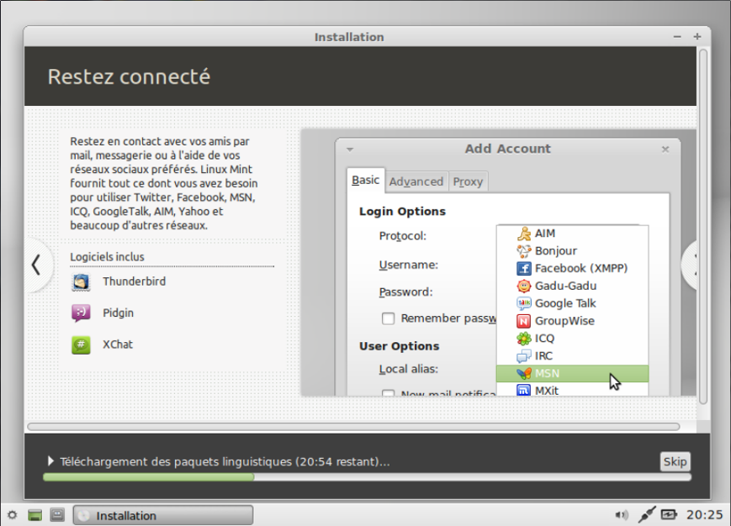This screenshot has width=731, height=526.
Task: Choose Google Talk from the protocol list
Action: tap(573, 304)
